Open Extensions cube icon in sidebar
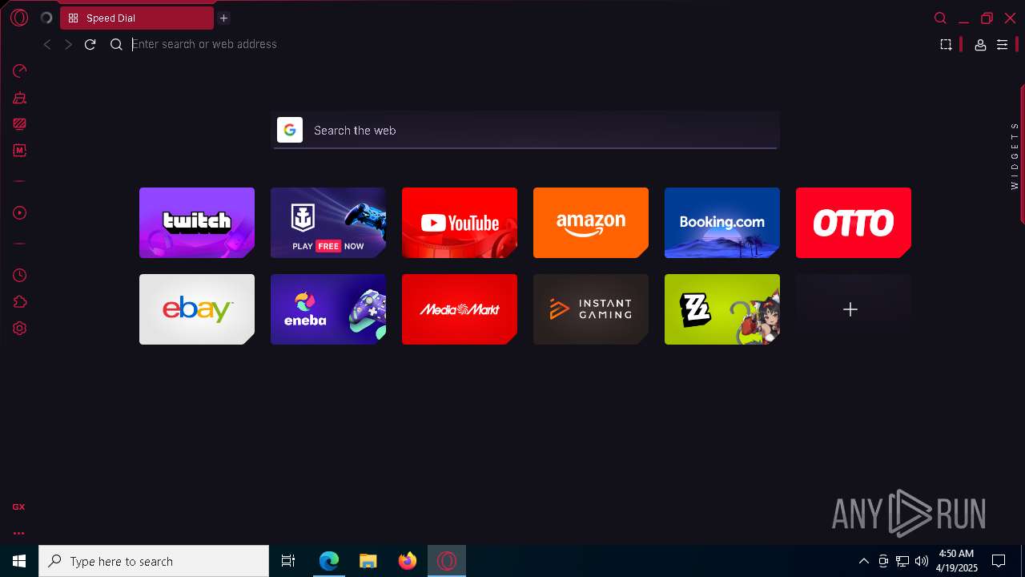The width and height of the screenshot is (1025, 577). (20, 302)
